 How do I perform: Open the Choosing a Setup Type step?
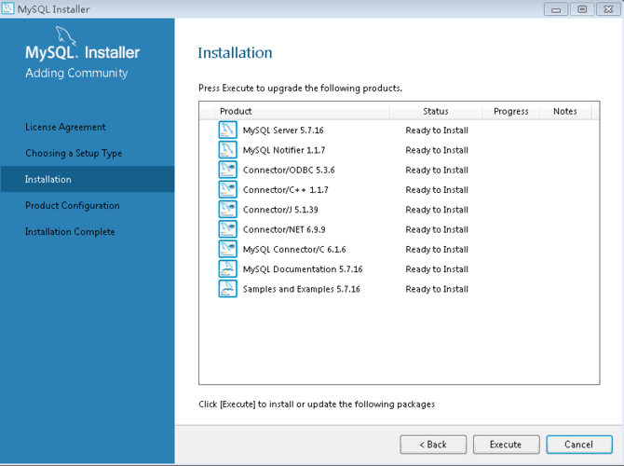click(x=74, y=154)
